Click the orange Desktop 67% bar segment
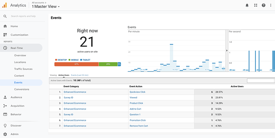 [x=76, y=64]
